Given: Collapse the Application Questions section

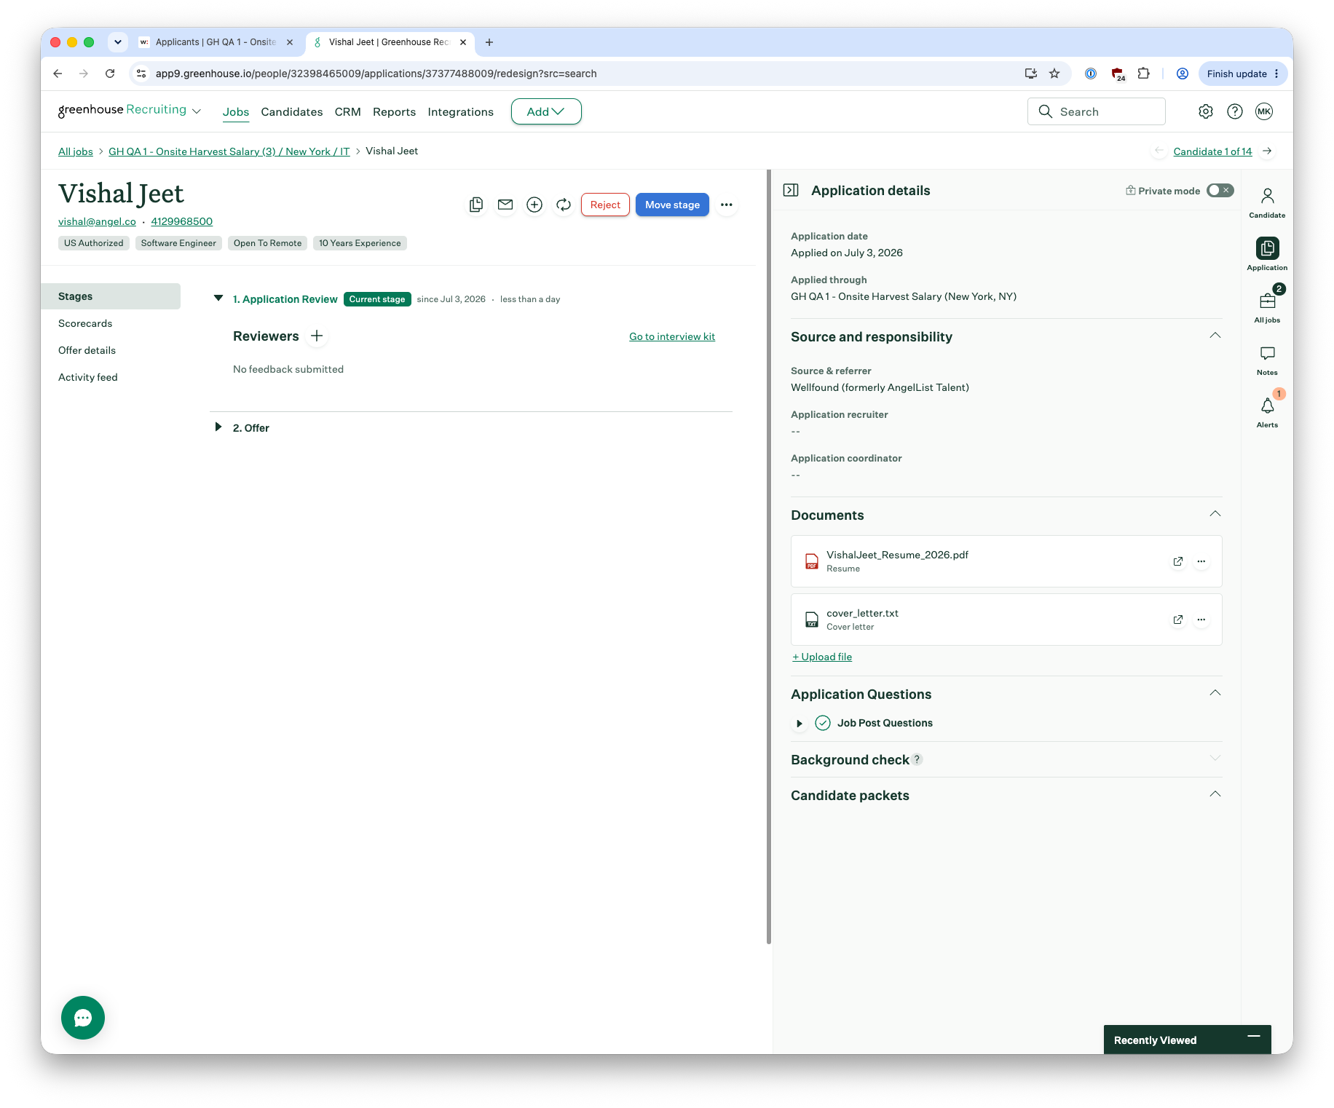Looking at the screenshot, I should click(1215, 693).
